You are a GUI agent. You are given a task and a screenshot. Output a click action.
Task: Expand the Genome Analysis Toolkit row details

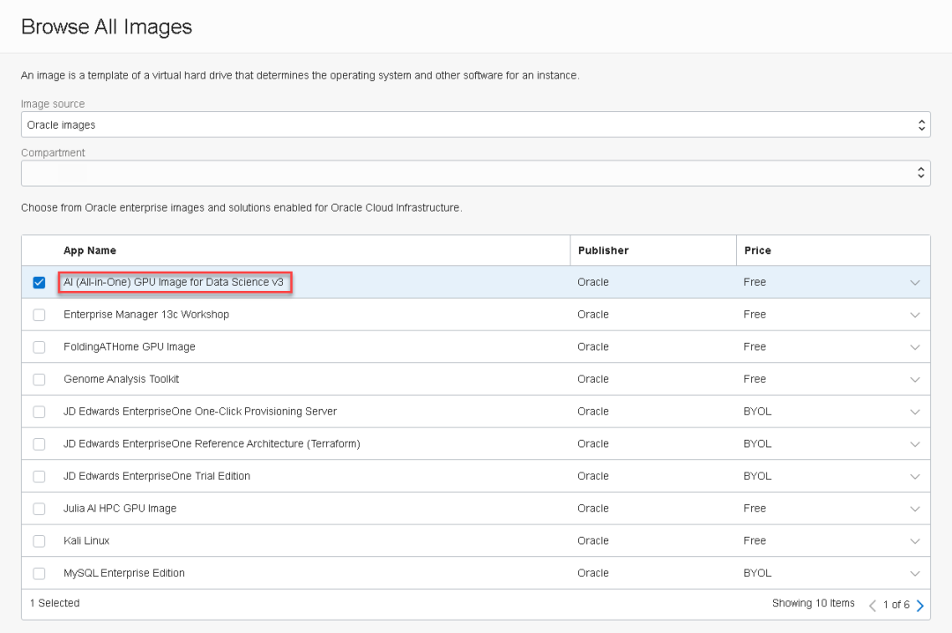914,380
